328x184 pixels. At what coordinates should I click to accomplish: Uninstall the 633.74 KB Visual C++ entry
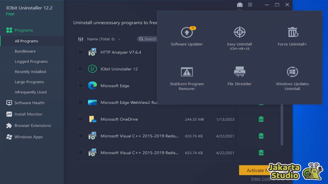click(x=261, y=153)
